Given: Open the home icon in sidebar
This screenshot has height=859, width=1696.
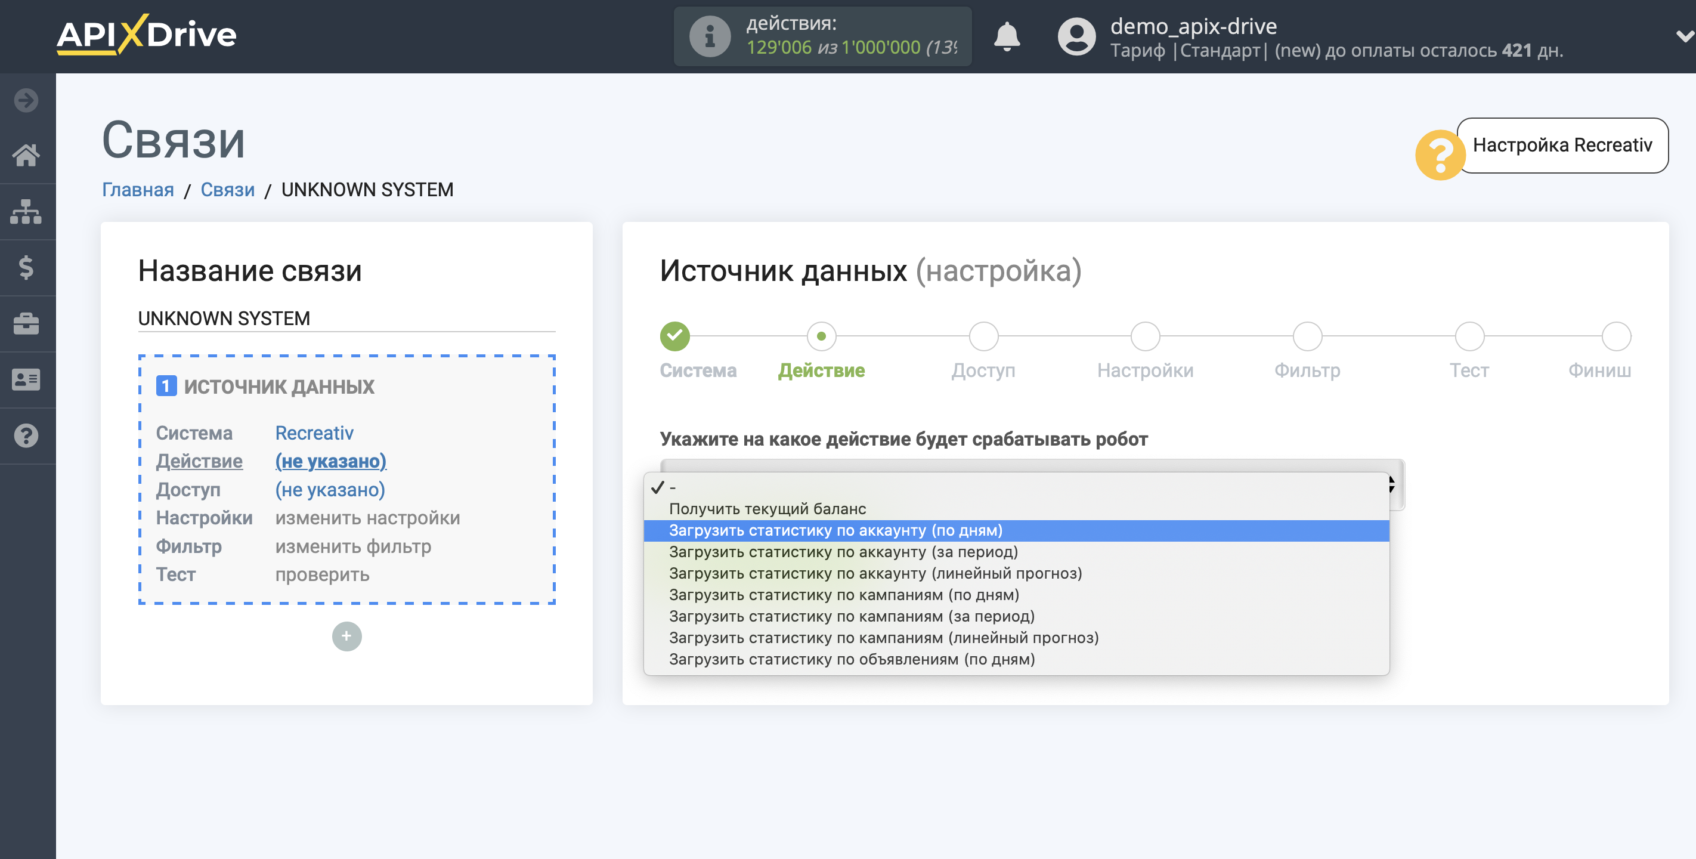Looking at the screenshot, I should click(x=26, y=156).
